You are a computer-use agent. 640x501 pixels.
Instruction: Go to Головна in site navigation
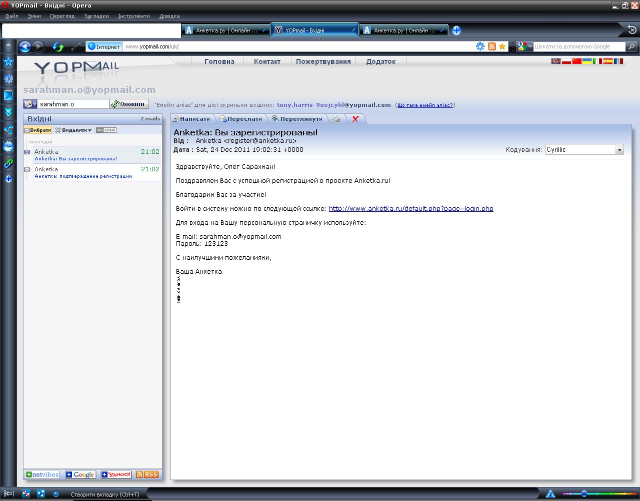point(219,61)
